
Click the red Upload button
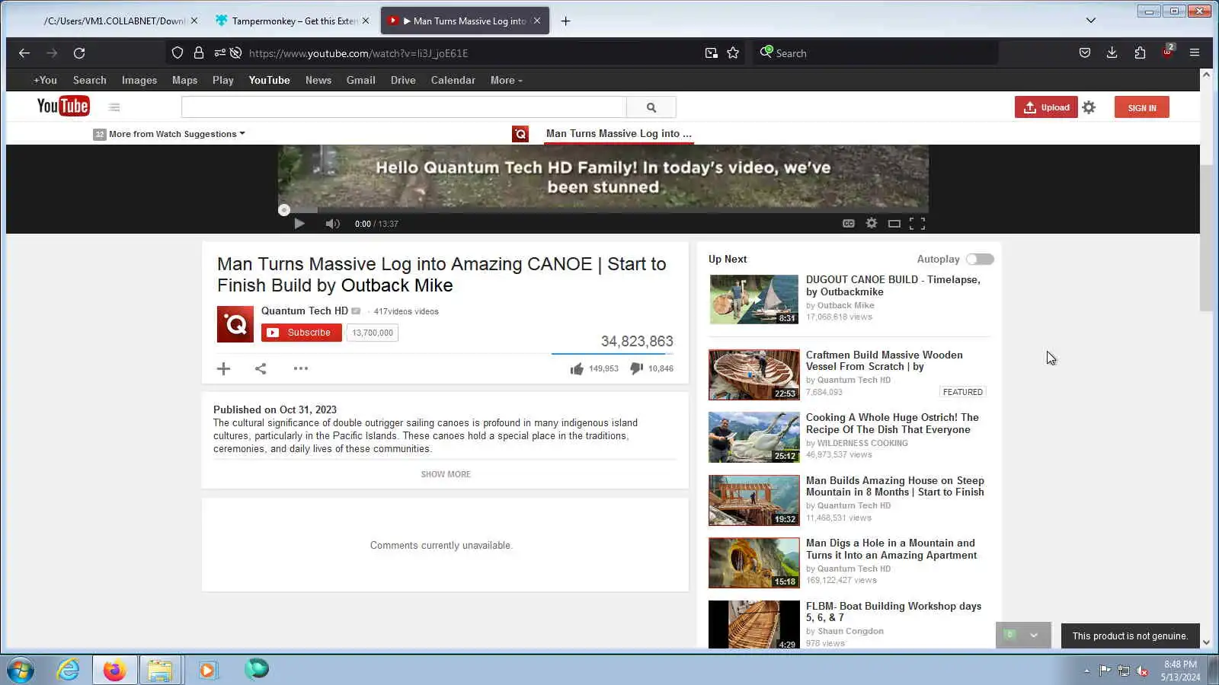(x=1046, y=107)
